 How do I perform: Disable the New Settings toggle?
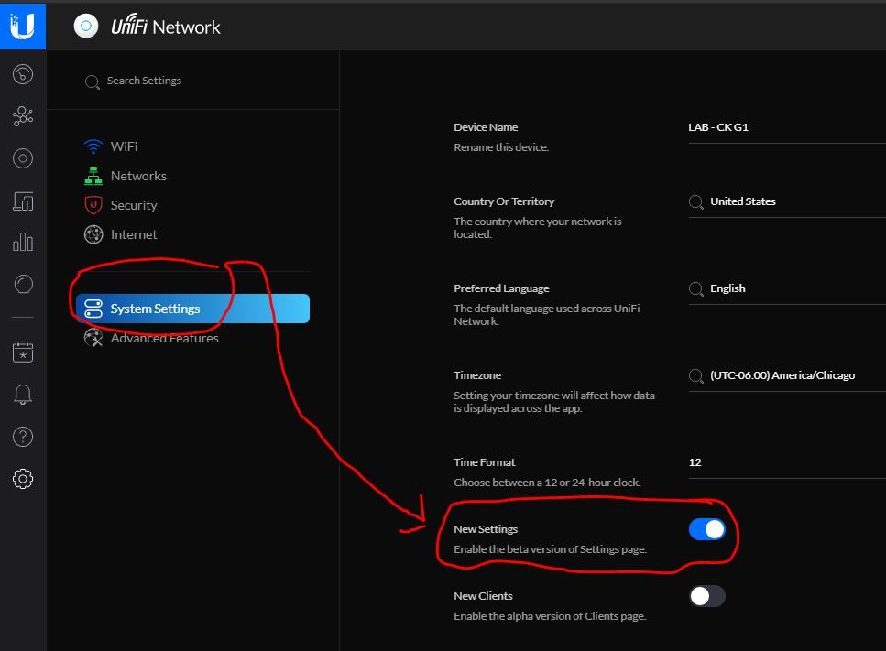pyautogui.click(x=706, y=529)
